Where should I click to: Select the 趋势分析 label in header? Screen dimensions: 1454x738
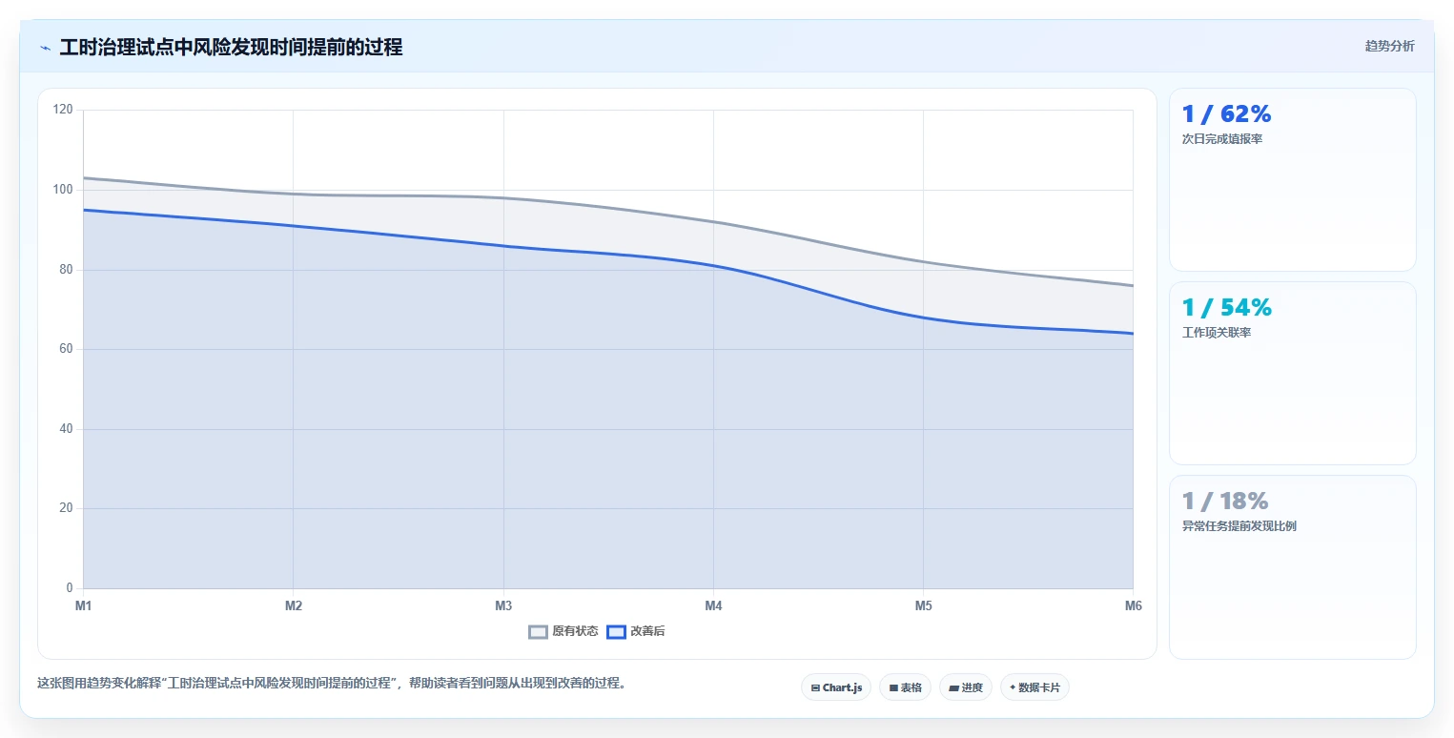pos(1390,46)
